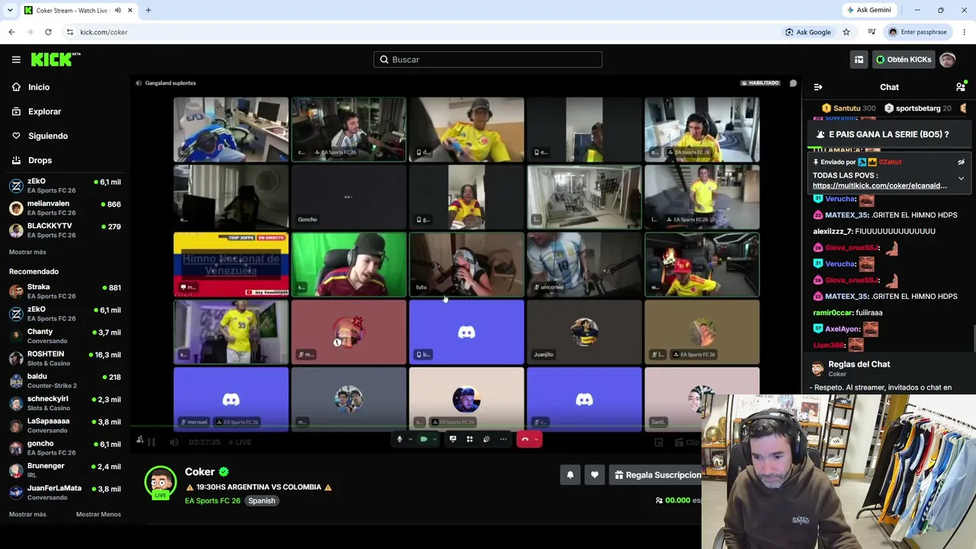This screenshot has width=976, height=549.
Task: Open the chat users list icon
Action: [961, 87]
